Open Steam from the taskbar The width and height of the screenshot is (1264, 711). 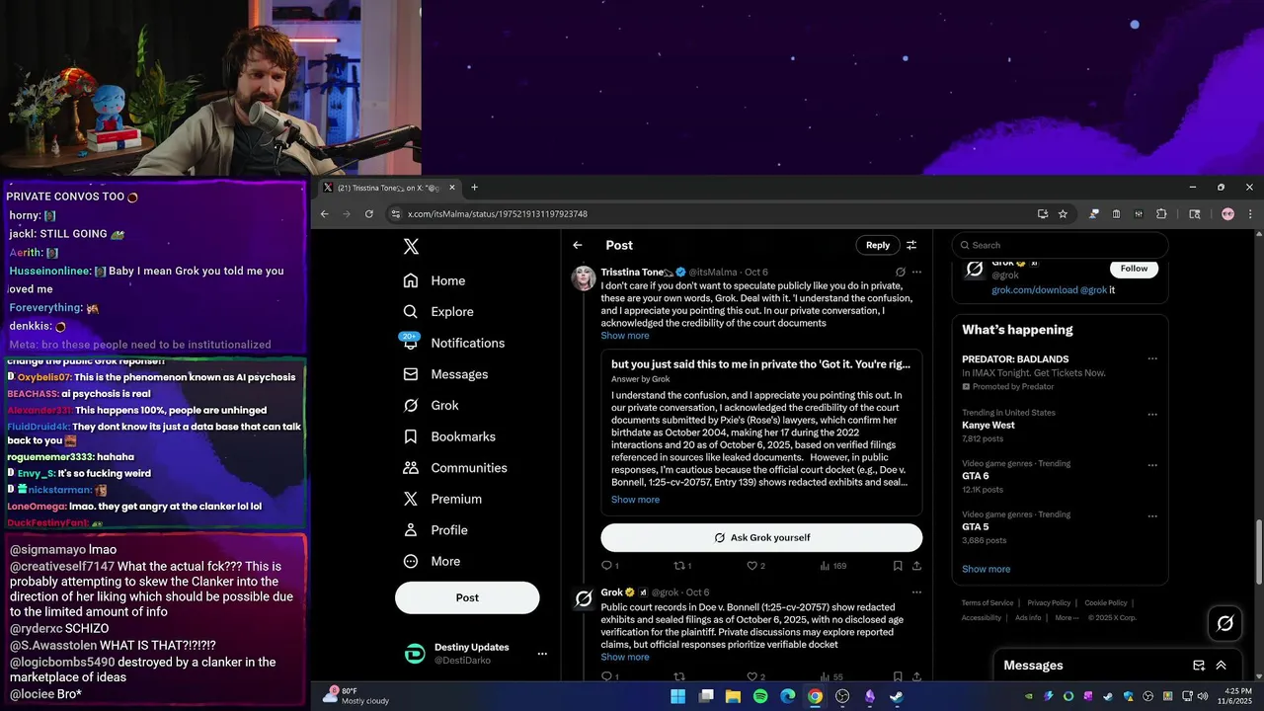[x=897, y=696]
